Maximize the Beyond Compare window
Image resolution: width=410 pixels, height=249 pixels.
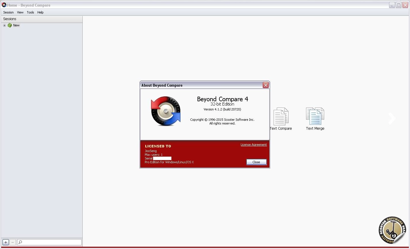399,5
